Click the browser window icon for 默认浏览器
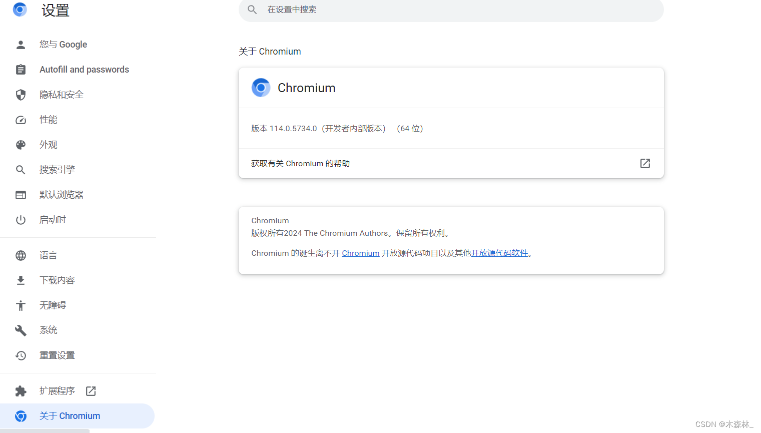 click(21, 195)
